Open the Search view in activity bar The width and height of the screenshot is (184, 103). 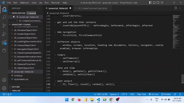(x=4, y=17)
